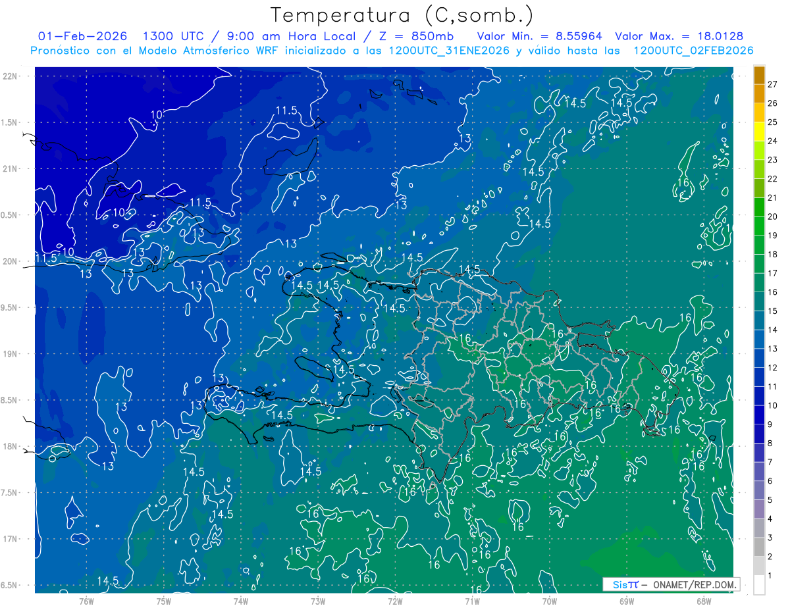Click the "18N" latitude axis label

(10, 446)
